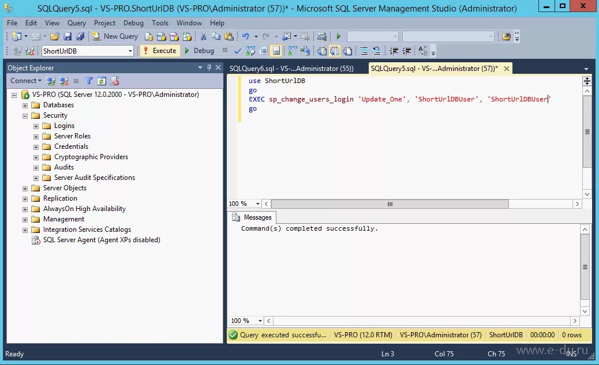Click the Save icon on the toolbar

(x=67, y=36)
